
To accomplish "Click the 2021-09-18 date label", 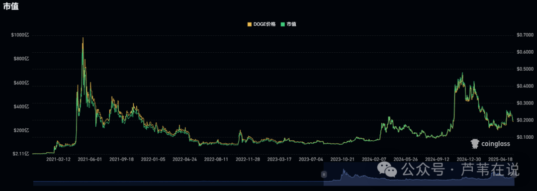I will coord(121,160).
